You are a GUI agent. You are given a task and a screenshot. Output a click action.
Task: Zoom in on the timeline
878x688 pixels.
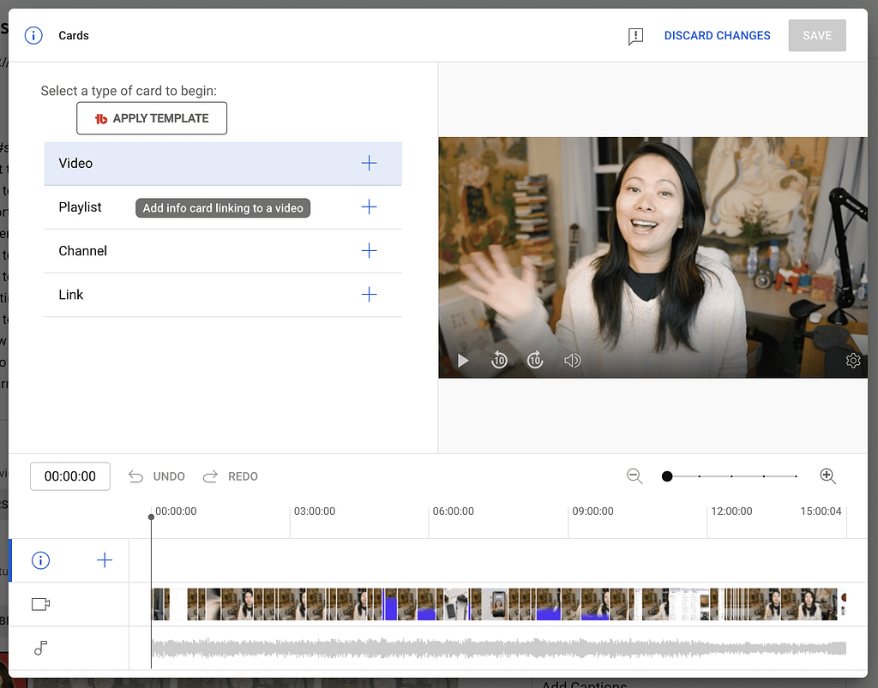(x=827, y=476)
